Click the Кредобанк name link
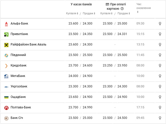 18,65
